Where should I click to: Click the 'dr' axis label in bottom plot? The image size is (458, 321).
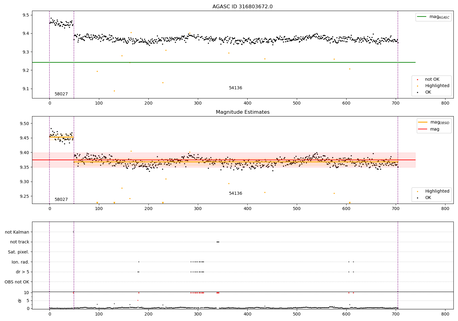point(20,301)
